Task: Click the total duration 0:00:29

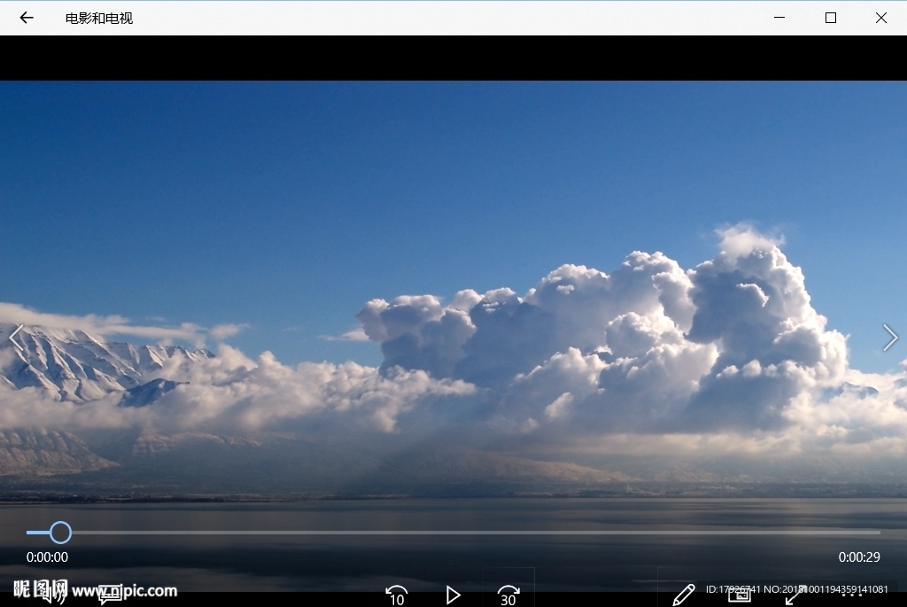Action: coord(859,557)
